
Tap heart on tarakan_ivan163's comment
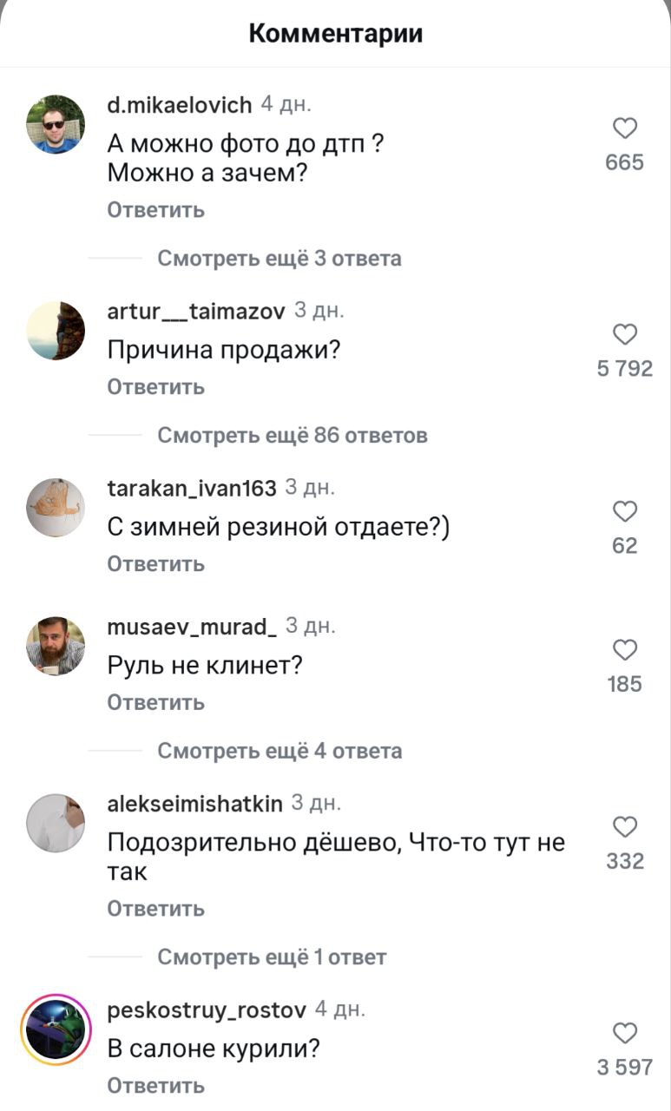625,511
